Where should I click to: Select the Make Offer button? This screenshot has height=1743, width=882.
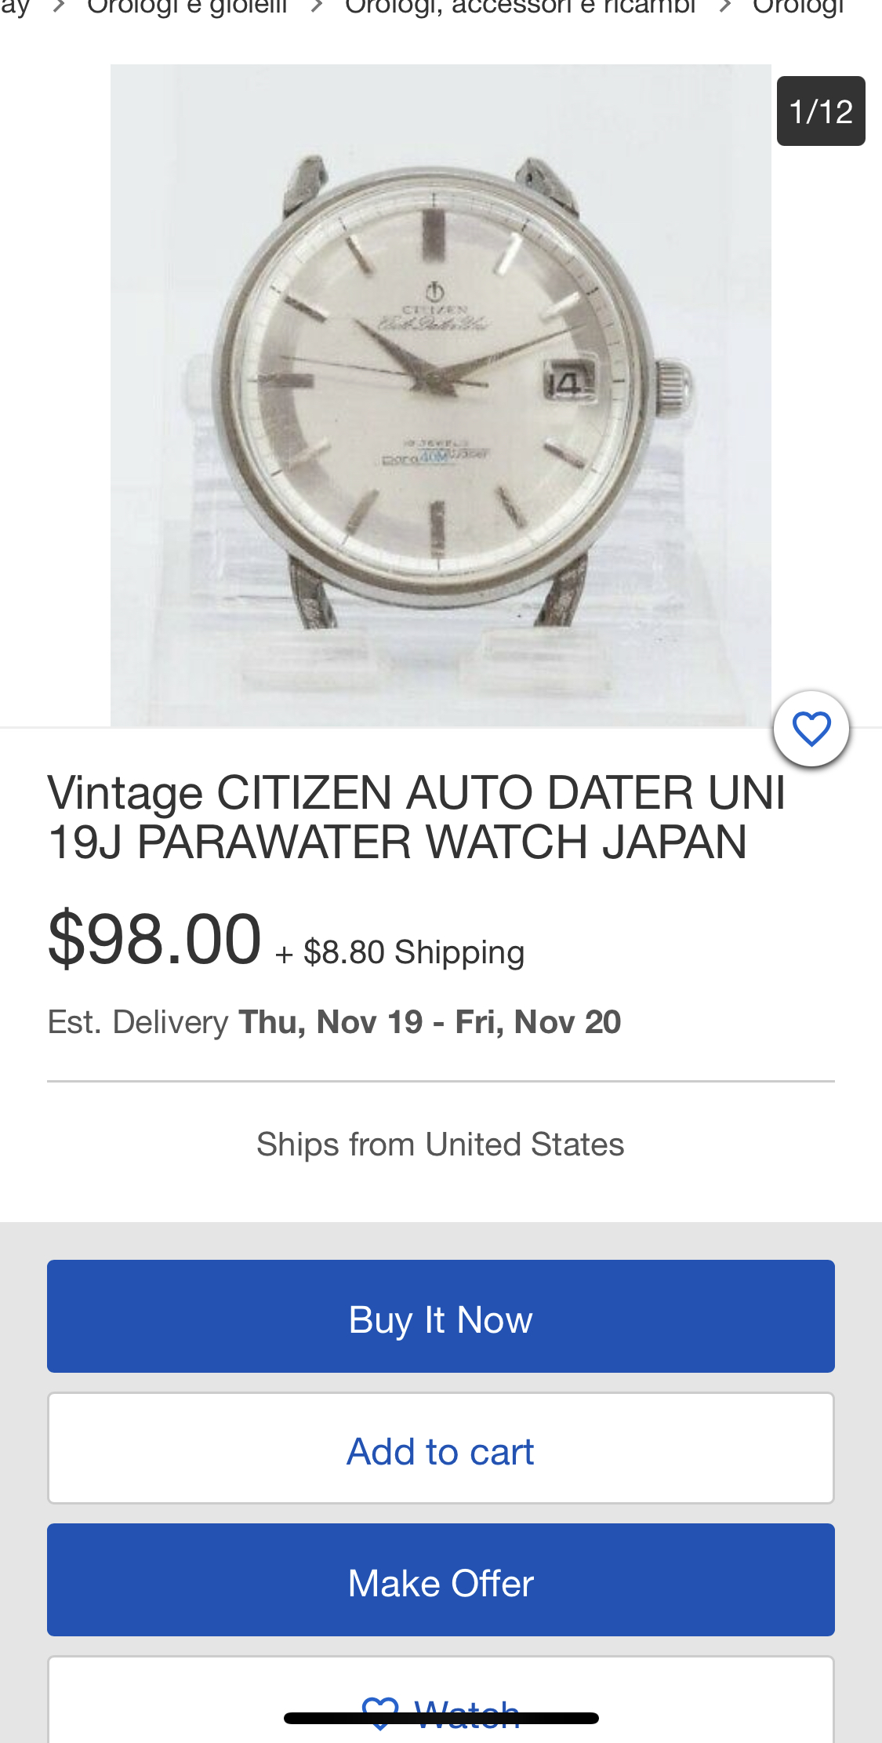point(441,1580)
